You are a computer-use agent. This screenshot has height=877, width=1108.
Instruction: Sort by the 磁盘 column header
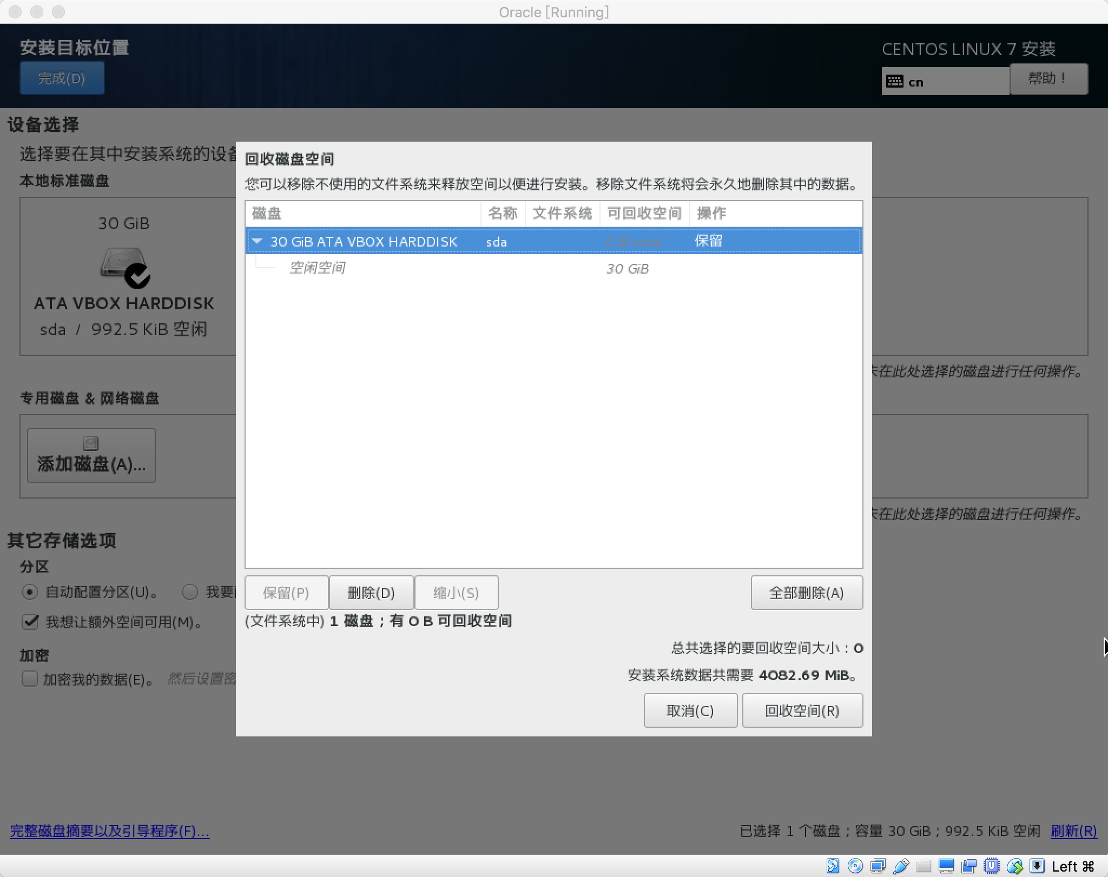pos(363,213)
